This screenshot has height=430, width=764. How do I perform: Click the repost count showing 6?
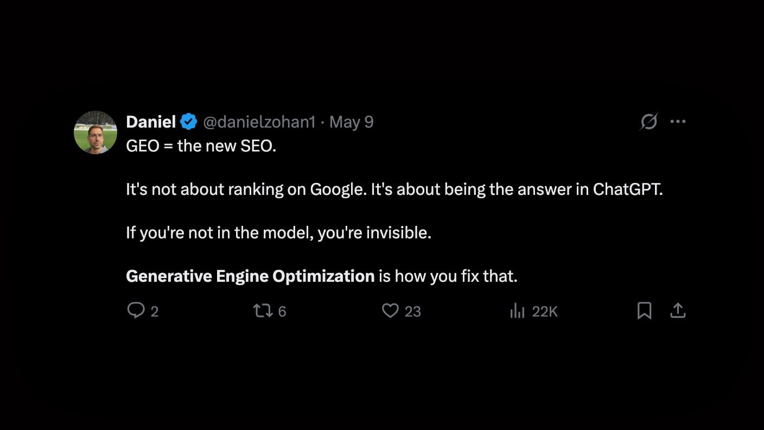tap(282, 311)
